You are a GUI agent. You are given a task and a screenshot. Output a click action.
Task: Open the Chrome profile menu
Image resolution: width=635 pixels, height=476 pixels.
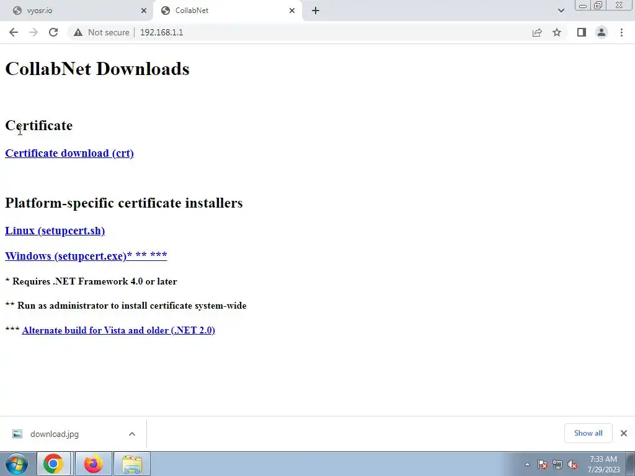(x=602, y=32)
